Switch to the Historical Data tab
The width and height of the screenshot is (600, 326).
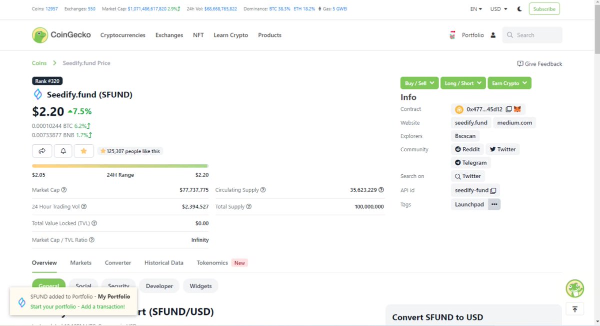pos(164,263)
